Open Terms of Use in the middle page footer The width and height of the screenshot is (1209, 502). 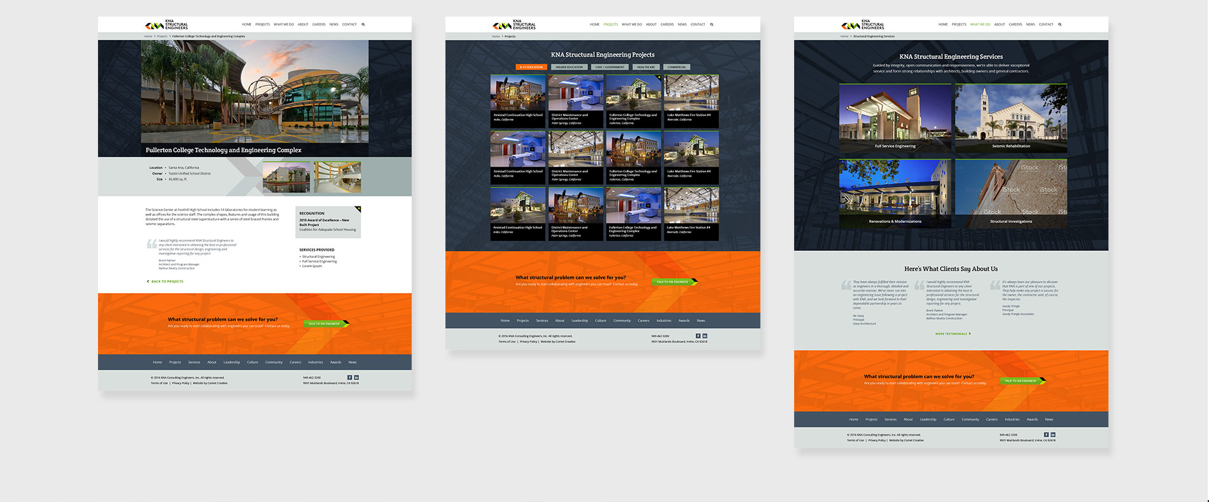[507, 341]
